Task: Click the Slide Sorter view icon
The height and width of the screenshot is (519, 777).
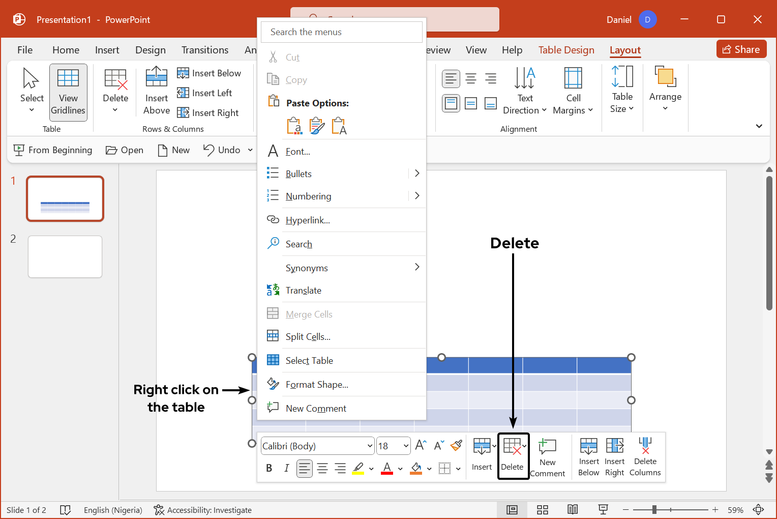Action: [x=543, y=510]
